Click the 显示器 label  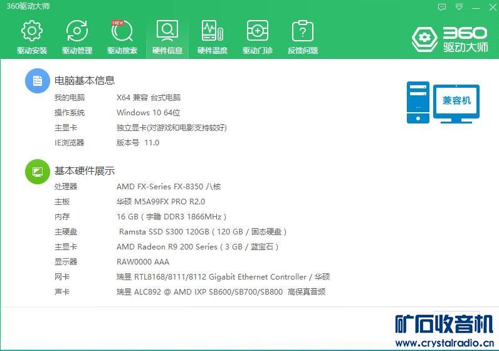tap(66, 262)
